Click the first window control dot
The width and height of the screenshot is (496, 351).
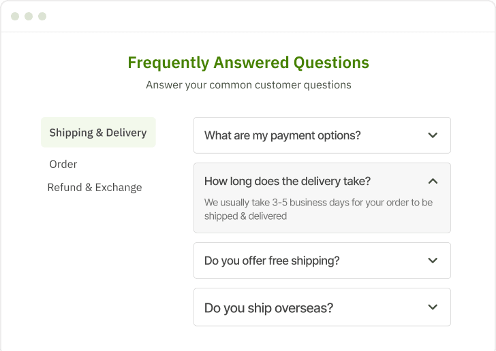15,16
